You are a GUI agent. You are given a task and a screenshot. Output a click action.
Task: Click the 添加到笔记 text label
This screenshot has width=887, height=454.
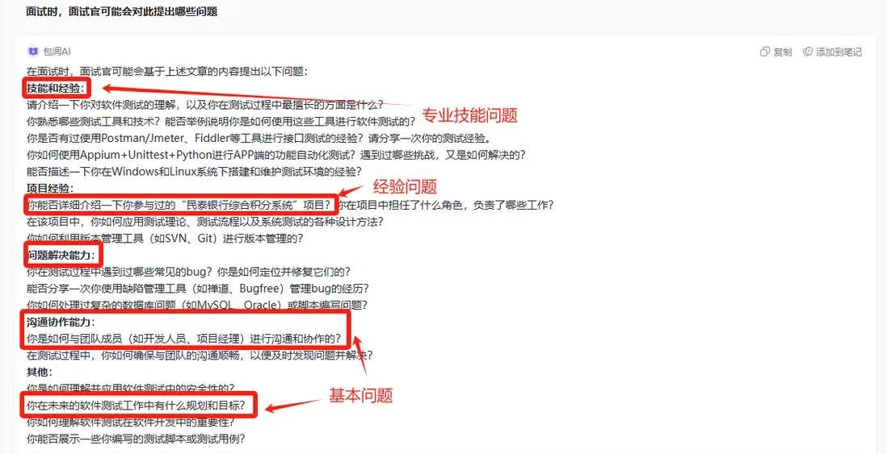839,52
